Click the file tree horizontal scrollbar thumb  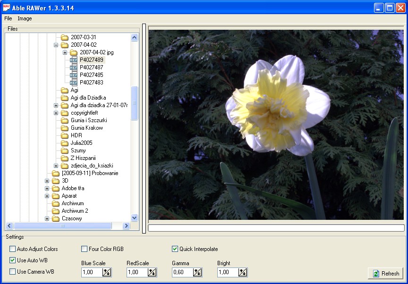point(62,226)
